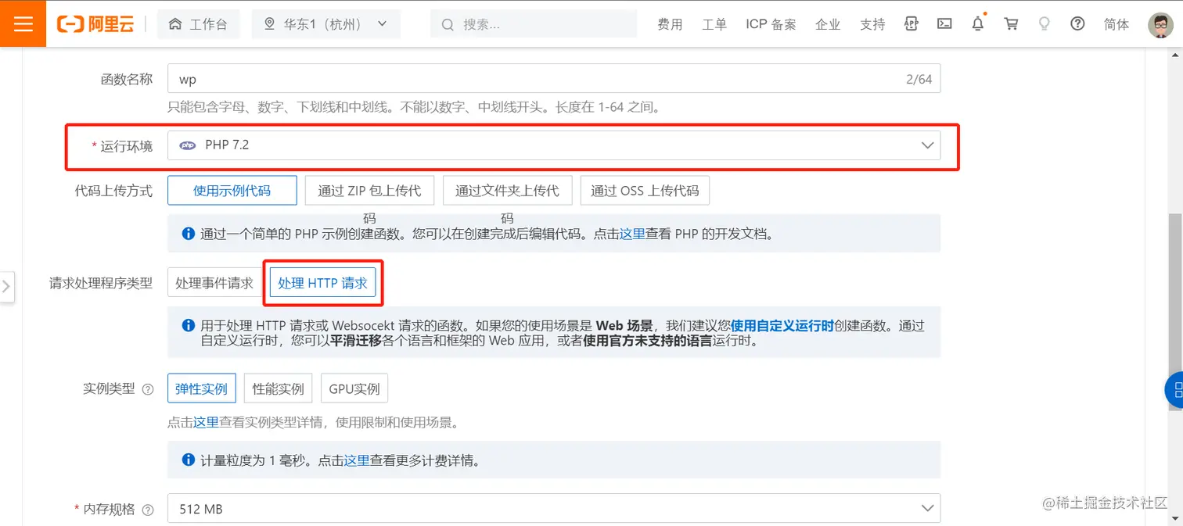
Task: Expand the 华东1（杭州）region selector
Action: tap(325, 24)
